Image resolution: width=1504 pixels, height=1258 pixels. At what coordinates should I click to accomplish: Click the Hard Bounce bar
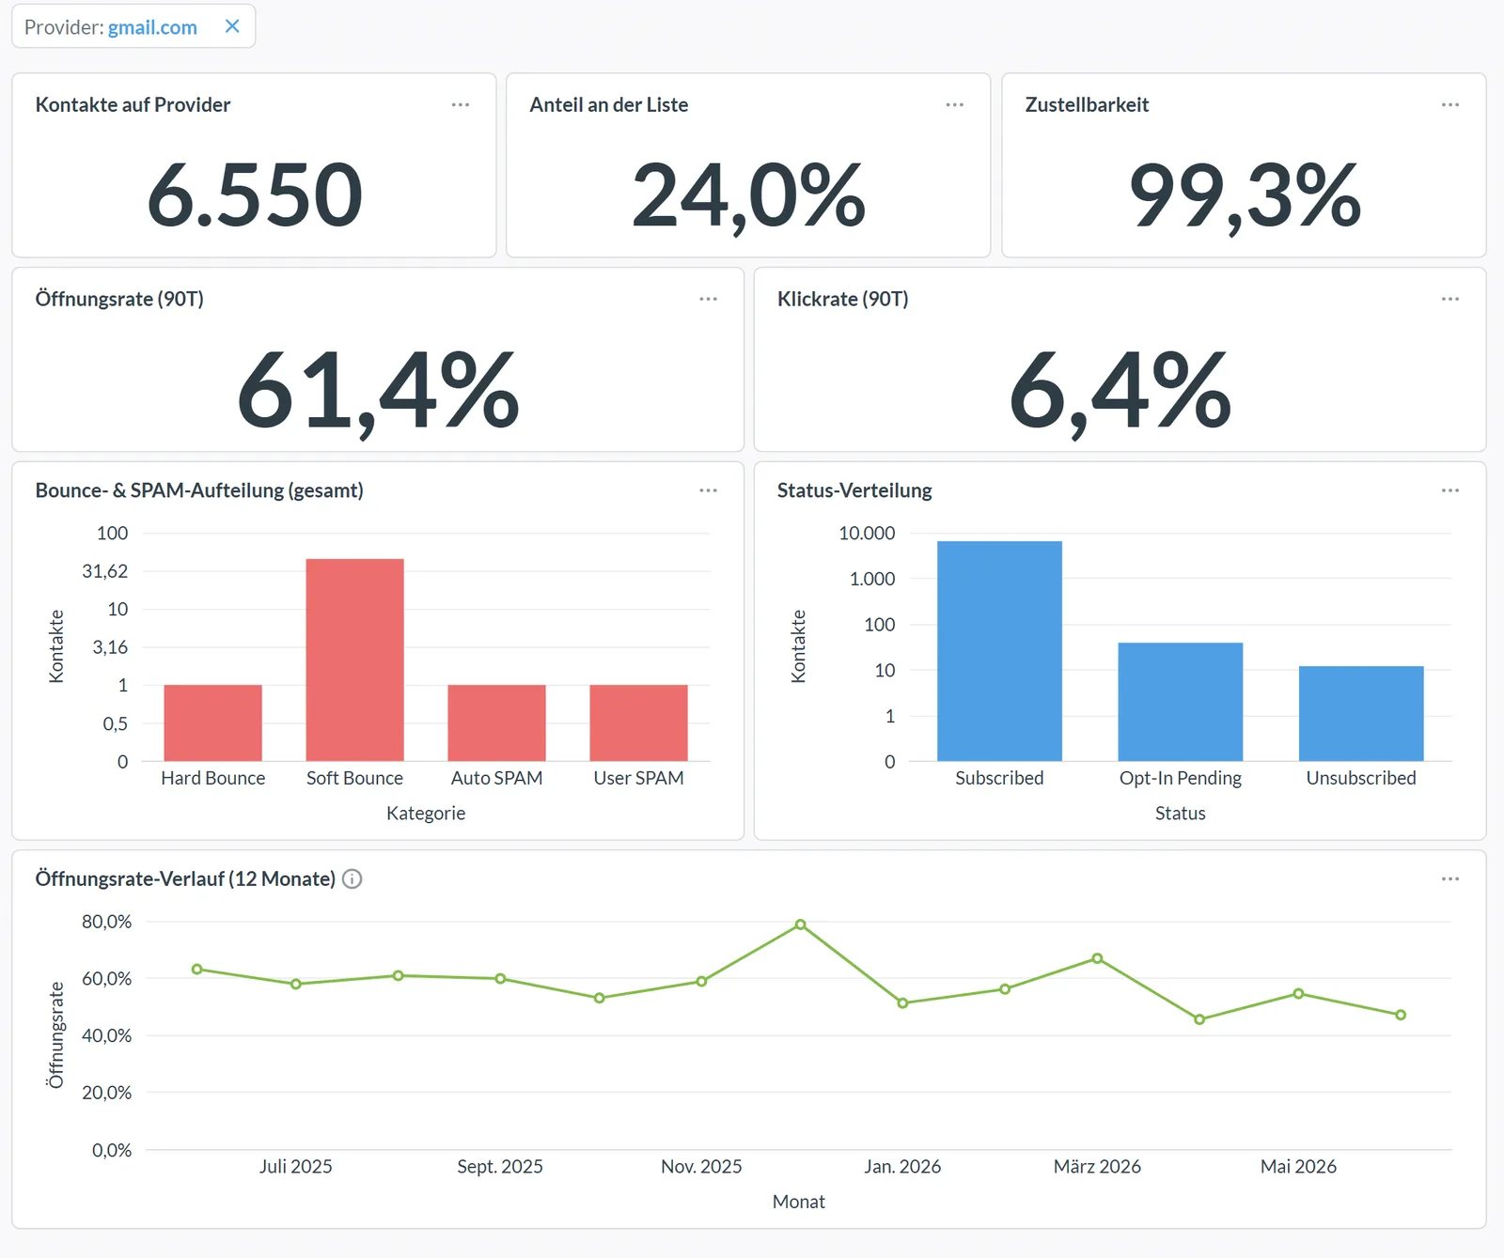click(213, 722)
